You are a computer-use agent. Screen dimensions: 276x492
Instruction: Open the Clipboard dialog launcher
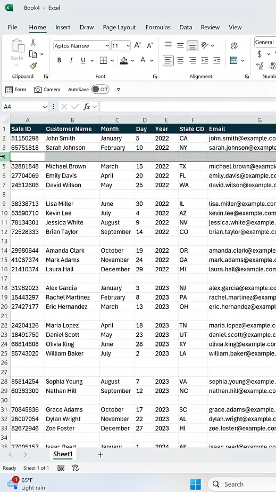coord(46,76)
